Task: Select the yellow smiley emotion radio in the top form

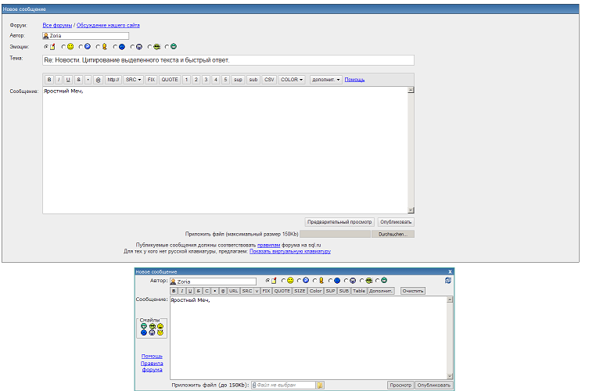Action: [63, 46]
